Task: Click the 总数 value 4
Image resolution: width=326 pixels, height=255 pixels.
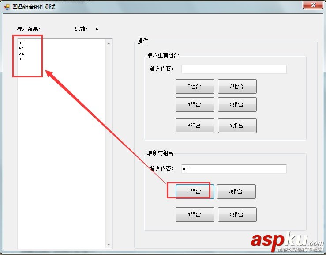Action: [97, 29]
